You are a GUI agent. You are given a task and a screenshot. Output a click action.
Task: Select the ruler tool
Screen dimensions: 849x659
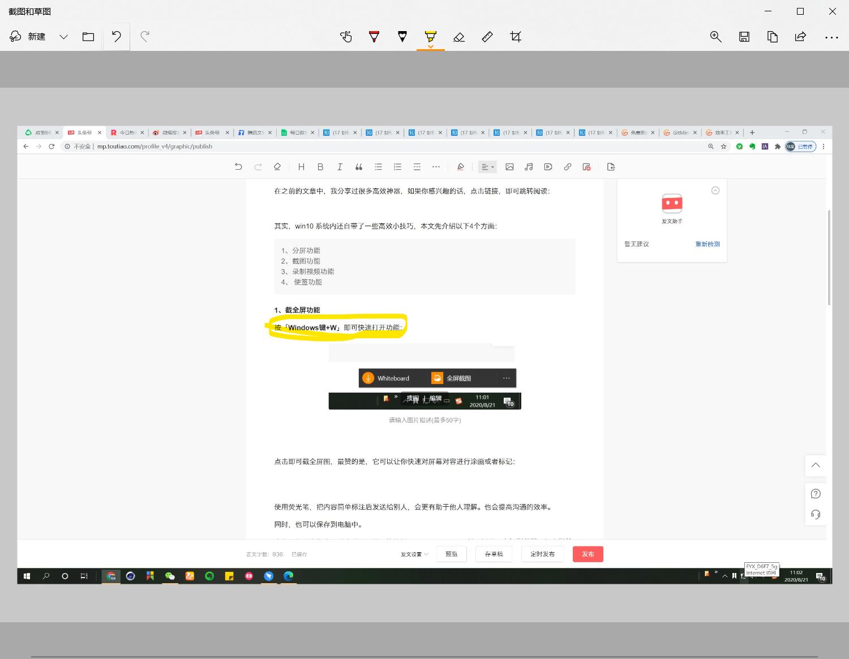tap(487, 37)
